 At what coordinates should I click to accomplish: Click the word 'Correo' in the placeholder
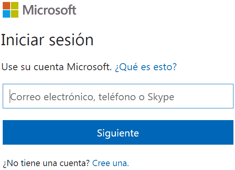(x=25, y=97)
